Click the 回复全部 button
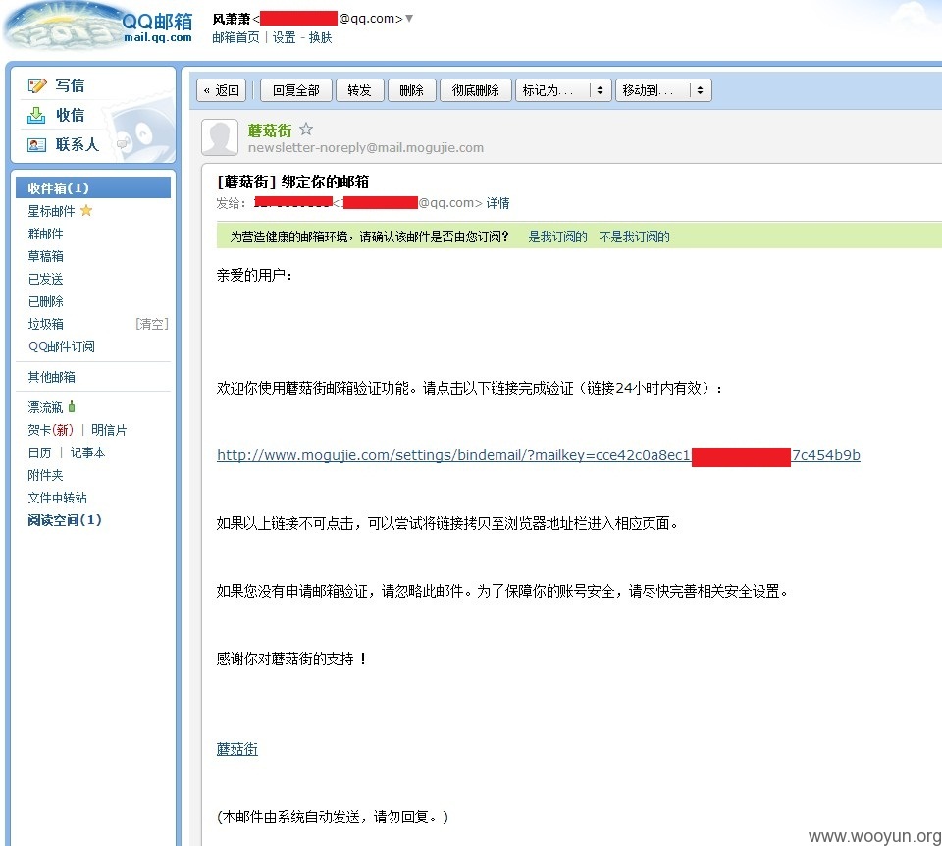This screenshot has width=942, height=846. coord(296,90)
